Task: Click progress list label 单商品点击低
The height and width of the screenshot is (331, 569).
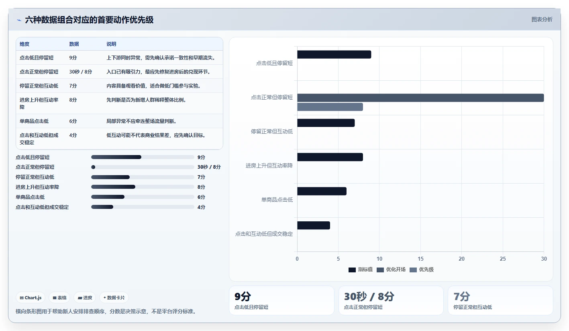Action: point(30,197)
